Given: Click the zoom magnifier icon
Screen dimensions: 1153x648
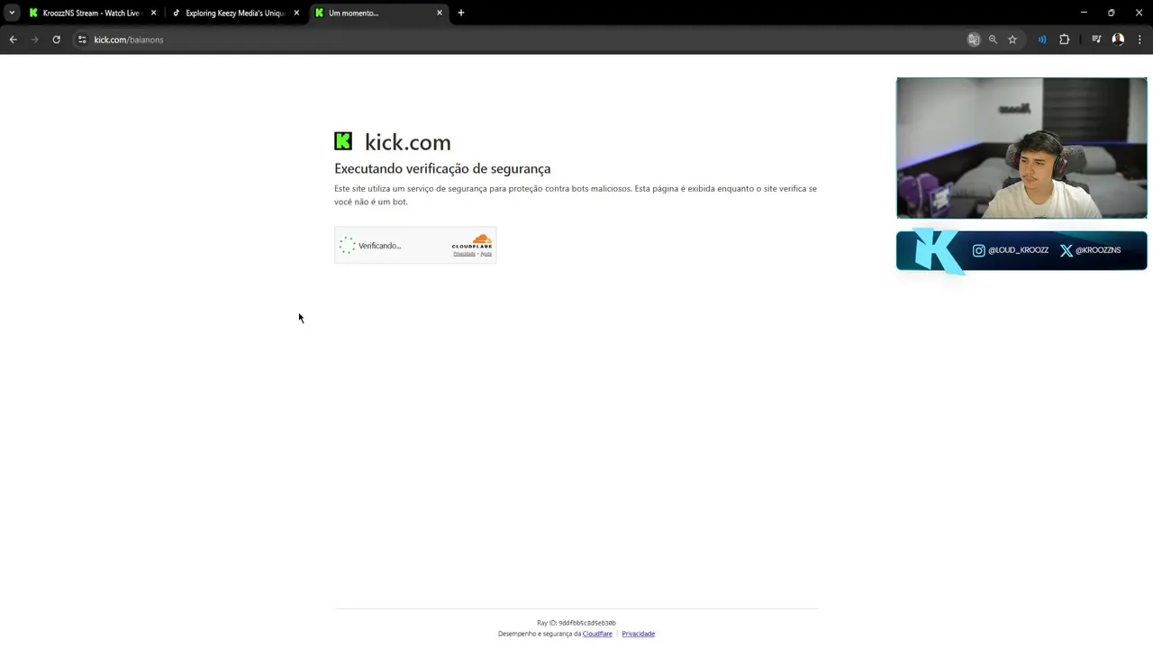Looking at the screenshot, I should tap(993, 40).
